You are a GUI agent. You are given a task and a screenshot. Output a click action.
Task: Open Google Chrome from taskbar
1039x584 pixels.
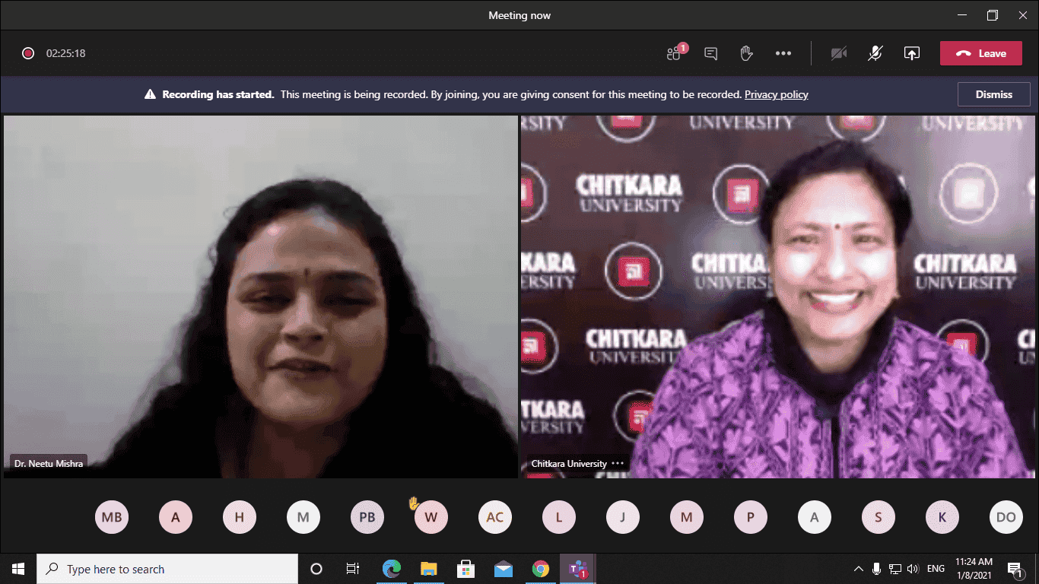pos(541,569)
